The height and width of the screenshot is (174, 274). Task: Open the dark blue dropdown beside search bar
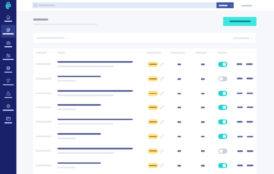click(x=225, y=5)
